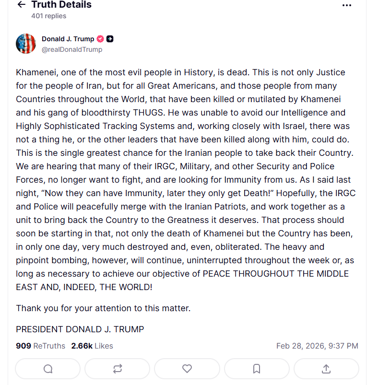The image size is (367, 385).
Task: Click the Truth Details heading
Action: click(x=61, y=5)
